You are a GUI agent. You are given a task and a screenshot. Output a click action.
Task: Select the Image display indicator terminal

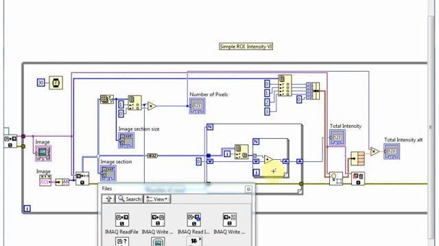point(43,153)
